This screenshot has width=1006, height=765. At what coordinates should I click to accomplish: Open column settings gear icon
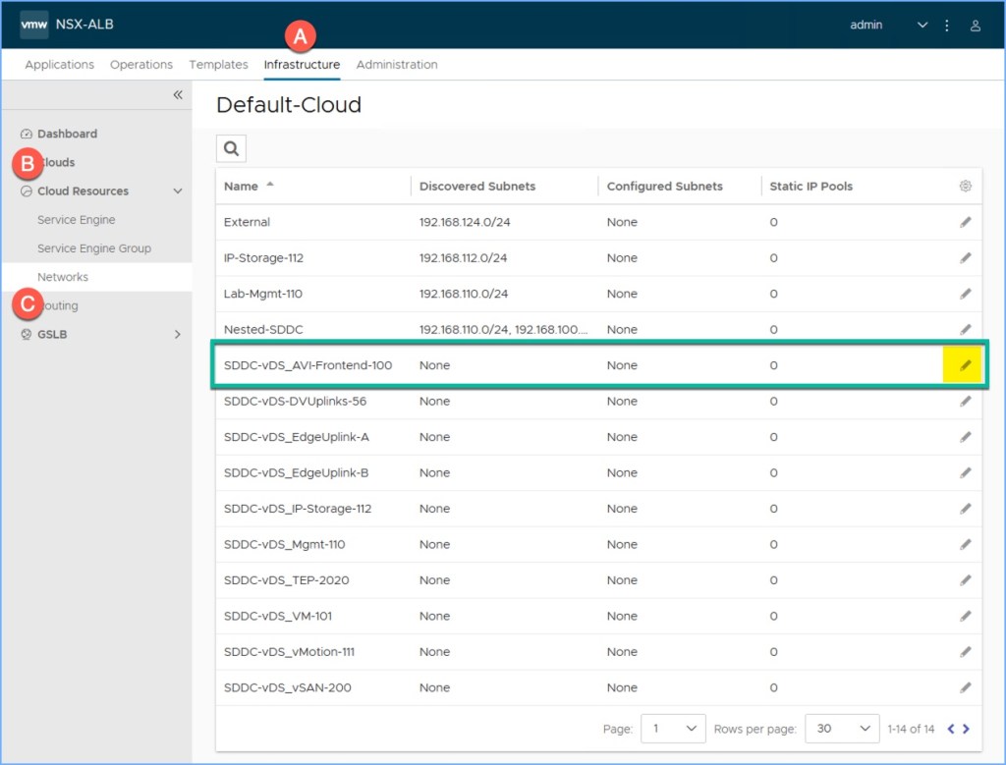[965, 187]
